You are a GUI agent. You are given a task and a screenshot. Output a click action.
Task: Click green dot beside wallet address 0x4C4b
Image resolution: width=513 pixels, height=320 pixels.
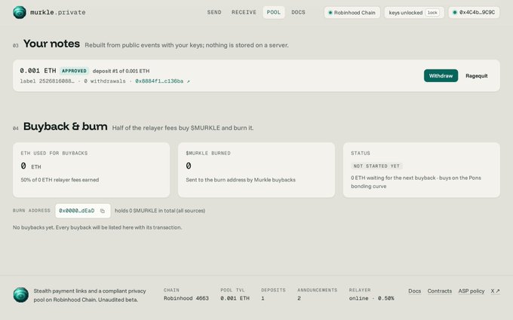click(x=454, y=12)
